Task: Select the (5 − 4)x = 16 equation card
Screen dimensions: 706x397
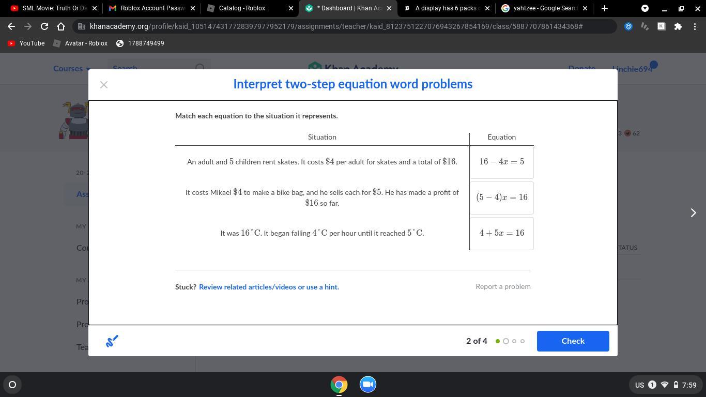Action: (501, 198)
